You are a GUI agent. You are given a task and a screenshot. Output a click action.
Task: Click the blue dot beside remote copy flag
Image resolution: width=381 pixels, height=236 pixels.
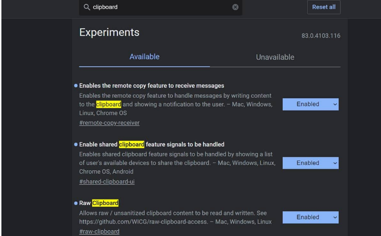click(76, 86)
